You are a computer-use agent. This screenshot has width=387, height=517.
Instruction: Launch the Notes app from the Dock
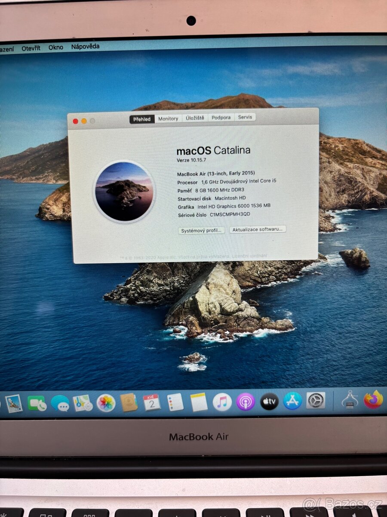click(x=199, y=402)
